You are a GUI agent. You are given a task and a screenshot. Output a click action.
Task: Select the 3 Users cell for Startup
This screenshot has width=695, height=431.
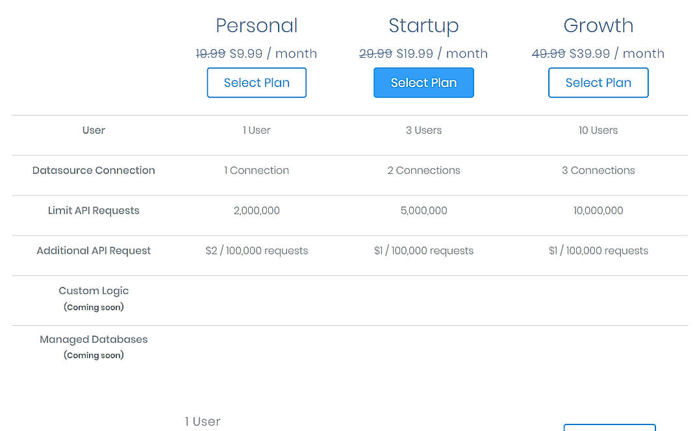(x=423, y=130)
